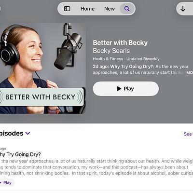
Task: Open the episode description text in the list
Action: (x=96, y=167)
